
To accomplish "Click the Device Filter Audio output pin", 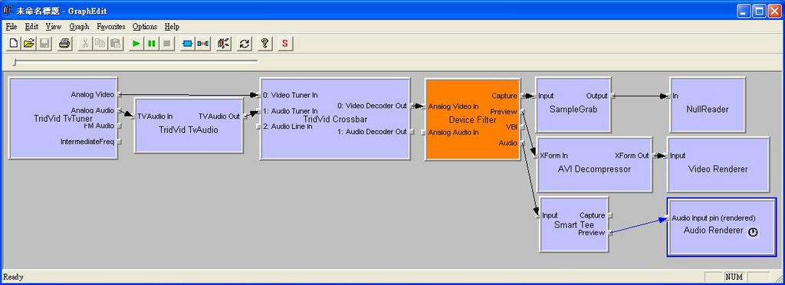I will coord(521,143).
